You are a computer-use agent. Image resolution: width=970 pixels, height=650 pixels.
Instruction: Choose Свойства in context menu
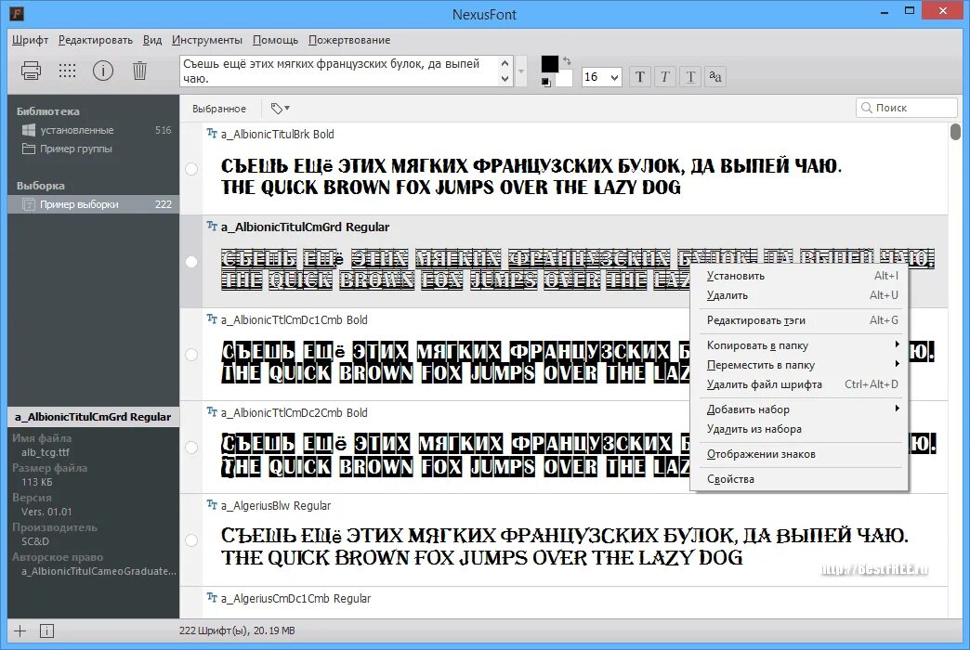(801, 479)
